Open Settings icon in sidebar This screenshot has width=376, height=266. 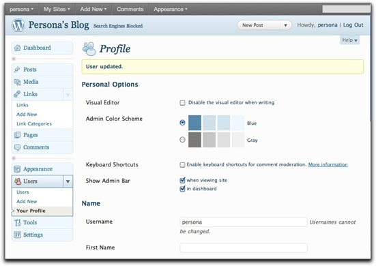tap(17, 235)
